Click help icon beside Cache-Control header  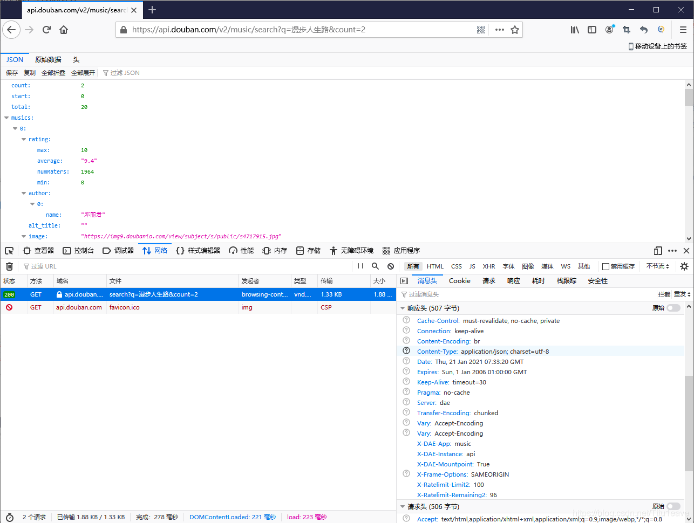[406, 320]
